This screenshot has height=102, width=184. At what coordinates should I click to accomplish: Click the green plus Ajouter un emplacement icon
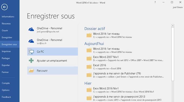[31, 60]
